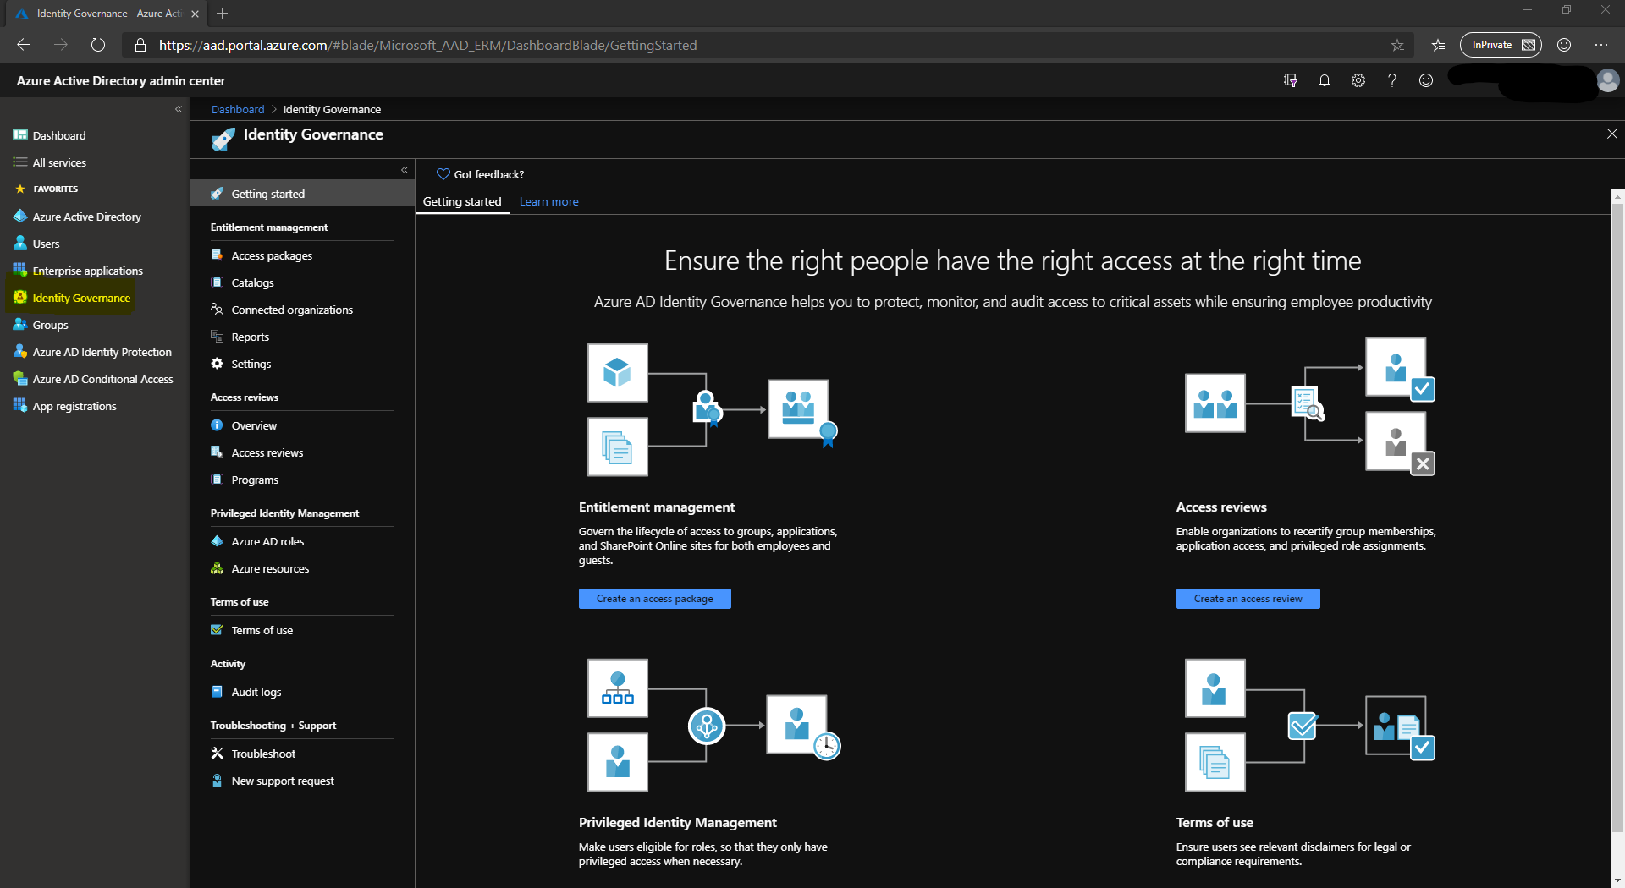Screen dimensions: 1625x888
Task: Click Create an access package button
Action: pyautogui.click(x=654, y=599)
